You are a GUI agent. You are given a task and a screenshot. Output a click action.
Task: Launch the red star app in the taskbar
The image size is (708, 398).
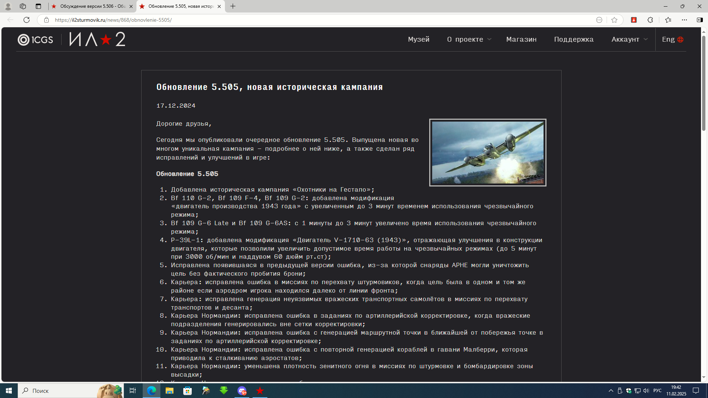click(x=260, y=391)
